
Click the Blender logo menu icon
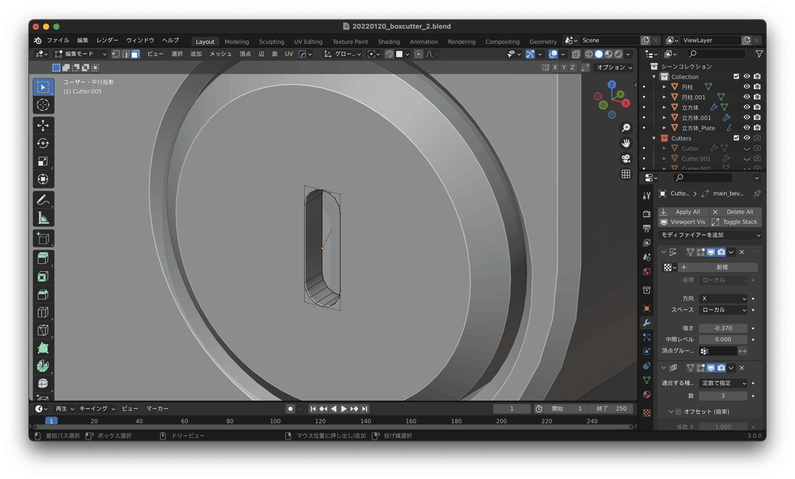(x=38, y=40)
